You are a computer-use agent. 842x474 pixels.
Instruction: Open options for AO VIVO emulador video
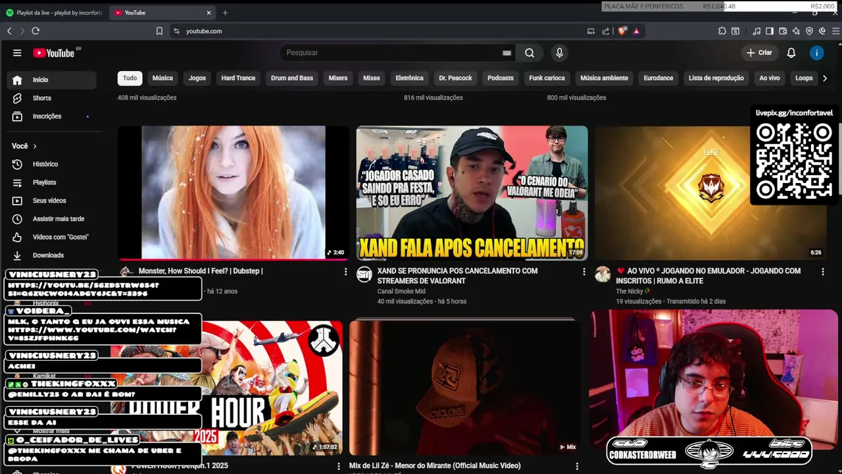822,271
